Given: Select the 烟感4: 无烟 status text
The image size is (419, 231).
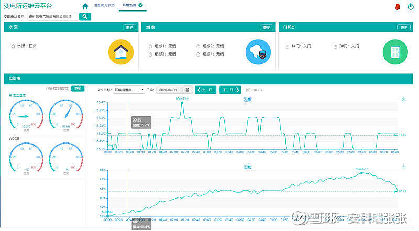Looking at the screenshot, I should coord(213,54).
